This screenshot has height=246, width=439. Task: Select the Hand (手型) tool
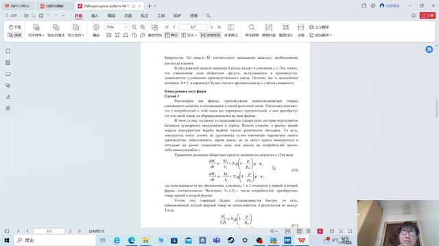tap(14, 27)
